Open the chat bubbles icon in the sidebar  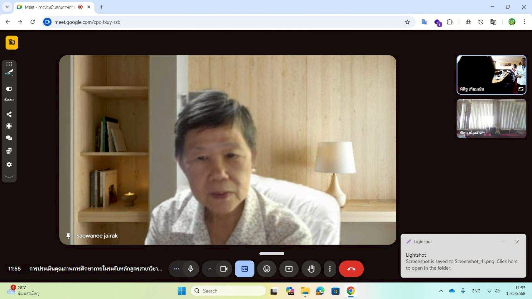(x=9, y=138)
